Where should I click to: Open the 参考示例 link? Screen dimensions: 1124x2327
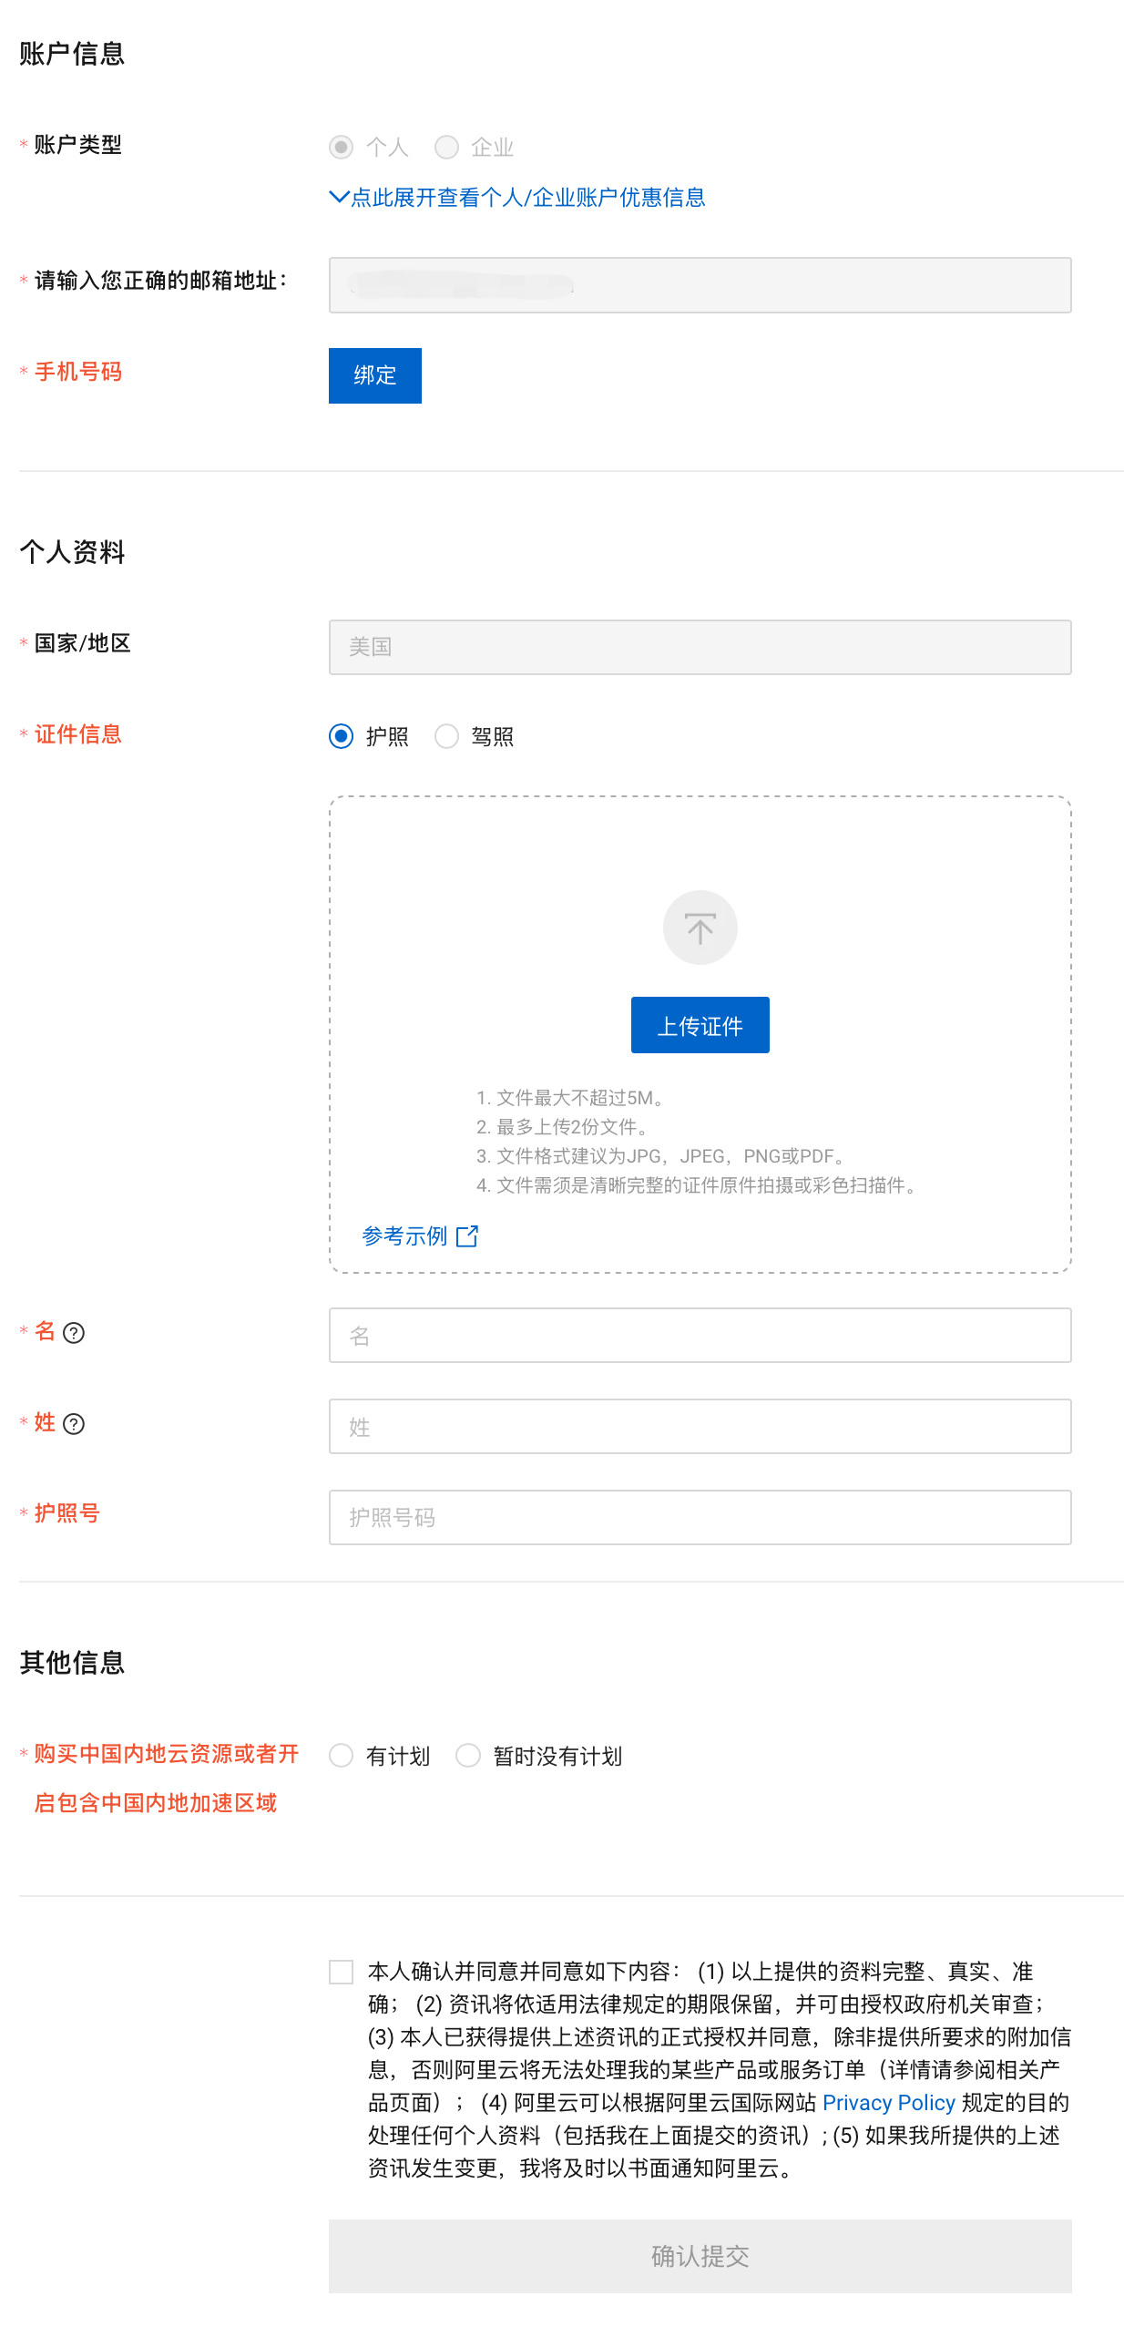click(x=404, y=1235)
